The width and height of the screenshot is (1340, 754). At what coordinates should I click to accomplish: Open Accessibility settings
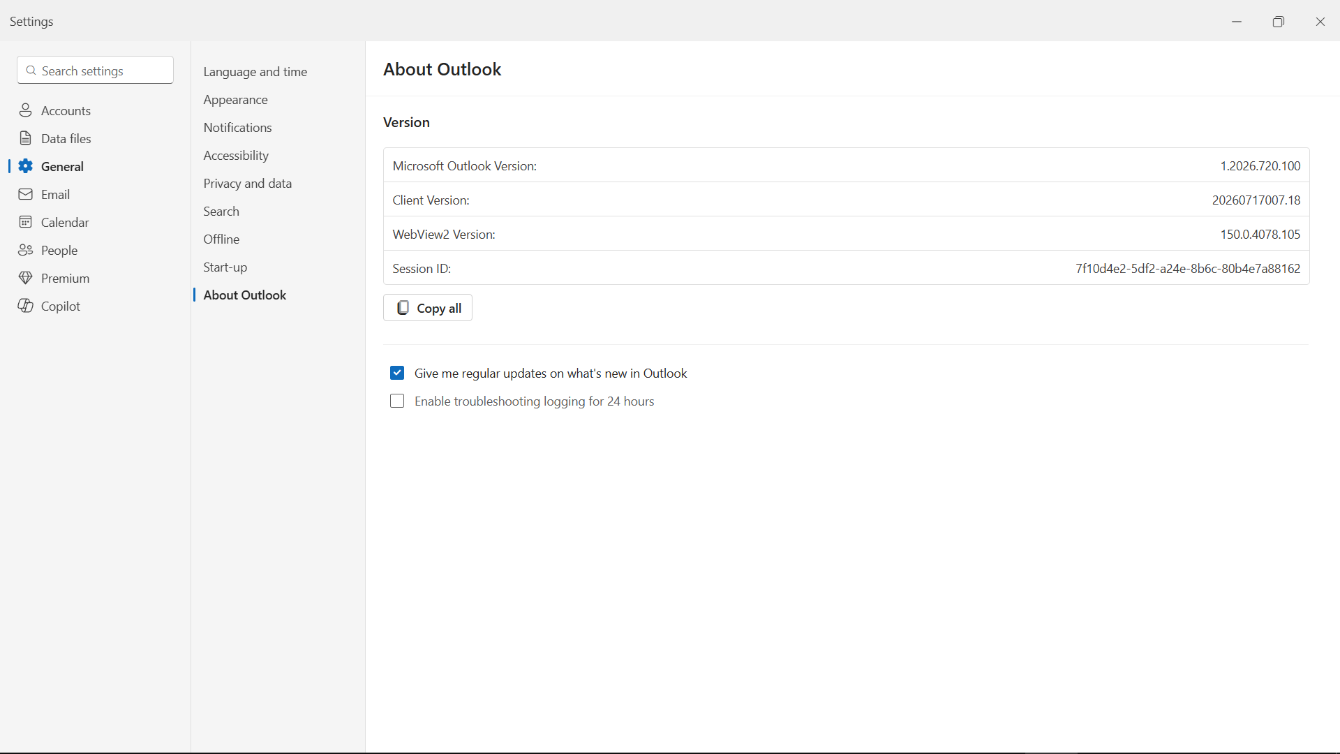tap(236, 155)
